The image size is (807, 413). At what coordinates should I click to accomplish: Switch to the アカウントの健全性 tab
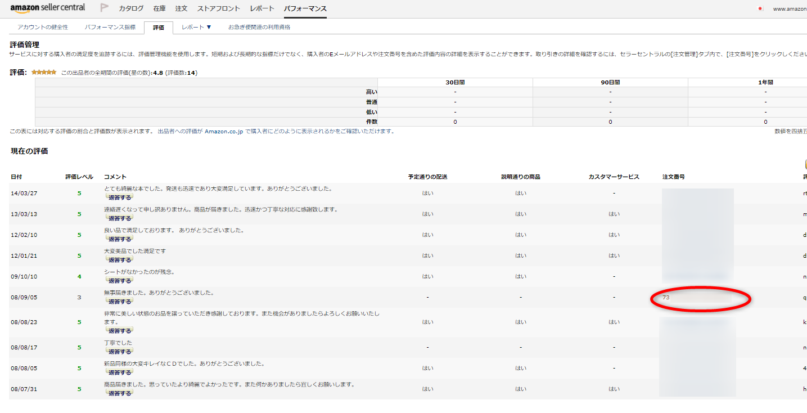[x=43, y=27]
